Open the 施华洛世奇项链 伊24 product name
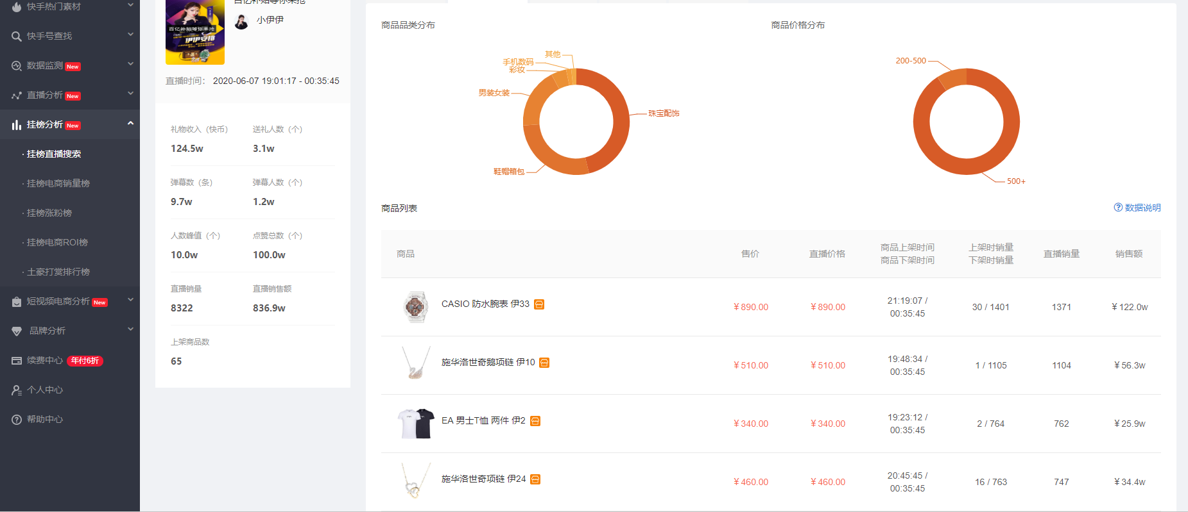The height and width of the screenshot is (512, 1188). (483, 479)
